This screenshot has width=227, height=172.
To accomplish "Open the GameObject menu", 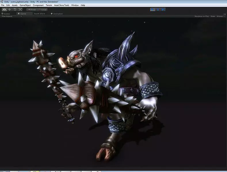I will click(x=25, y=5).
